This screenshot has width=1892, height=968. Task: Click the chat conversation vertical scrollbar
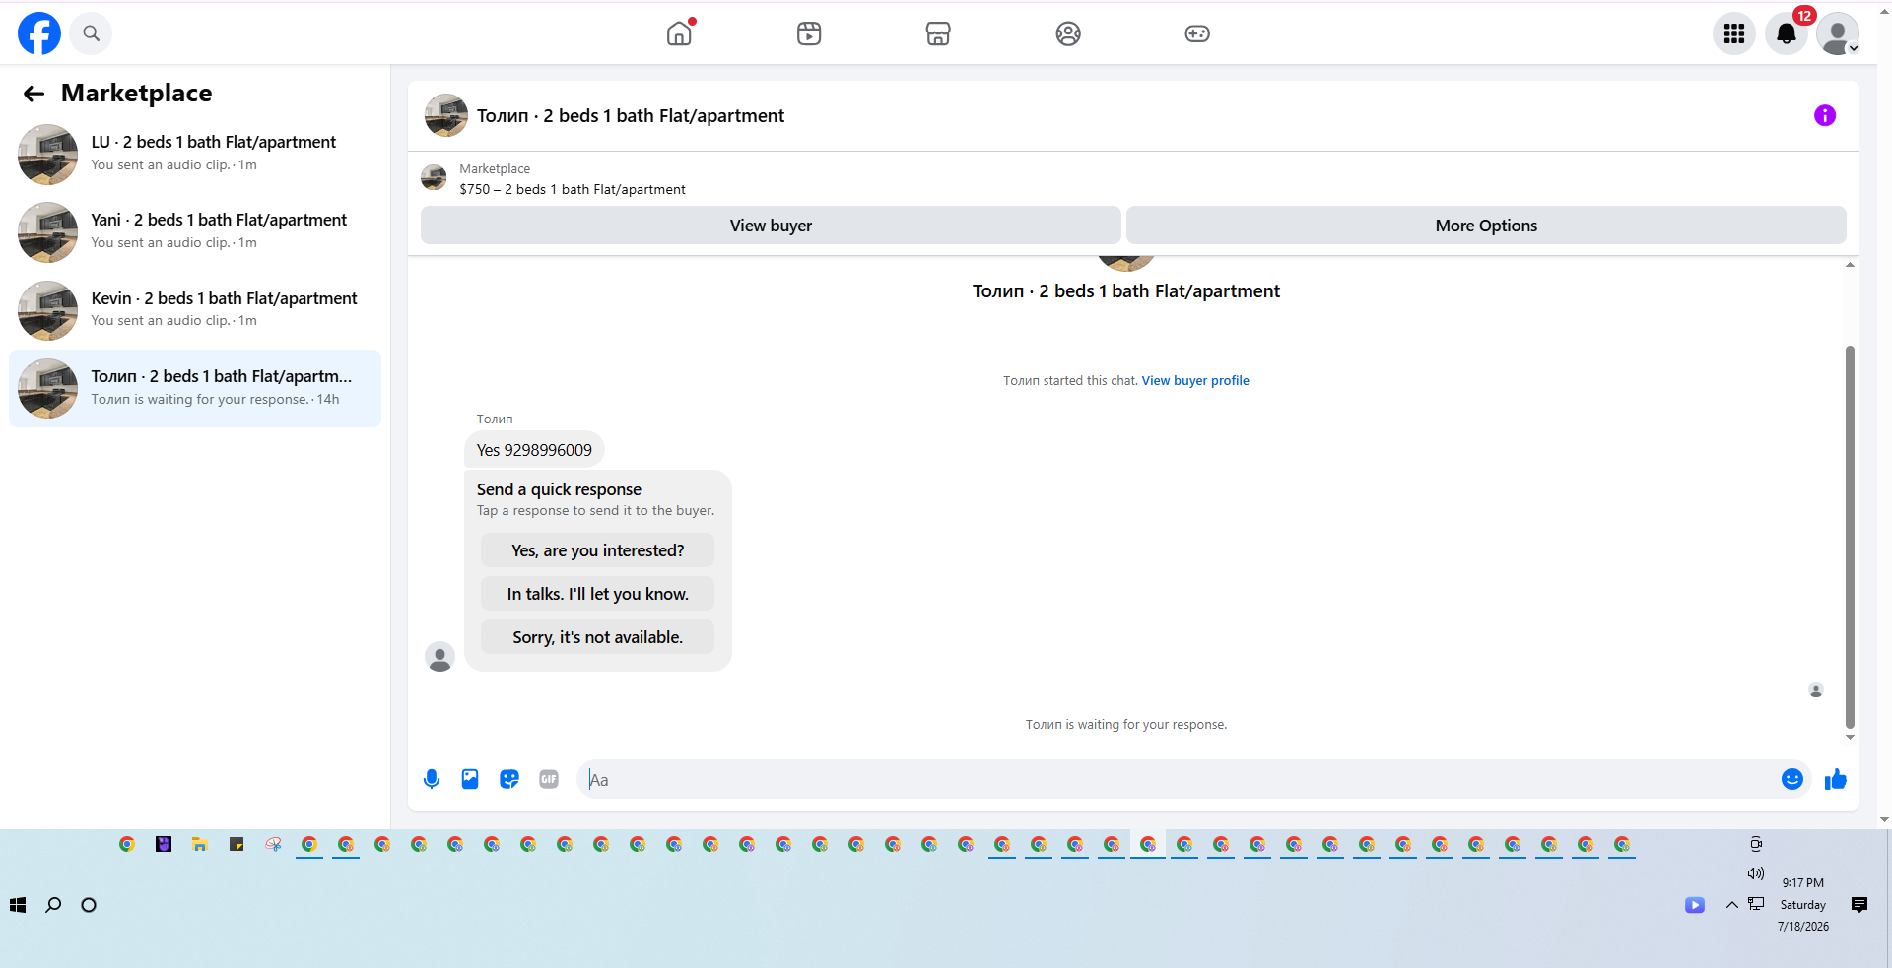1850,537
